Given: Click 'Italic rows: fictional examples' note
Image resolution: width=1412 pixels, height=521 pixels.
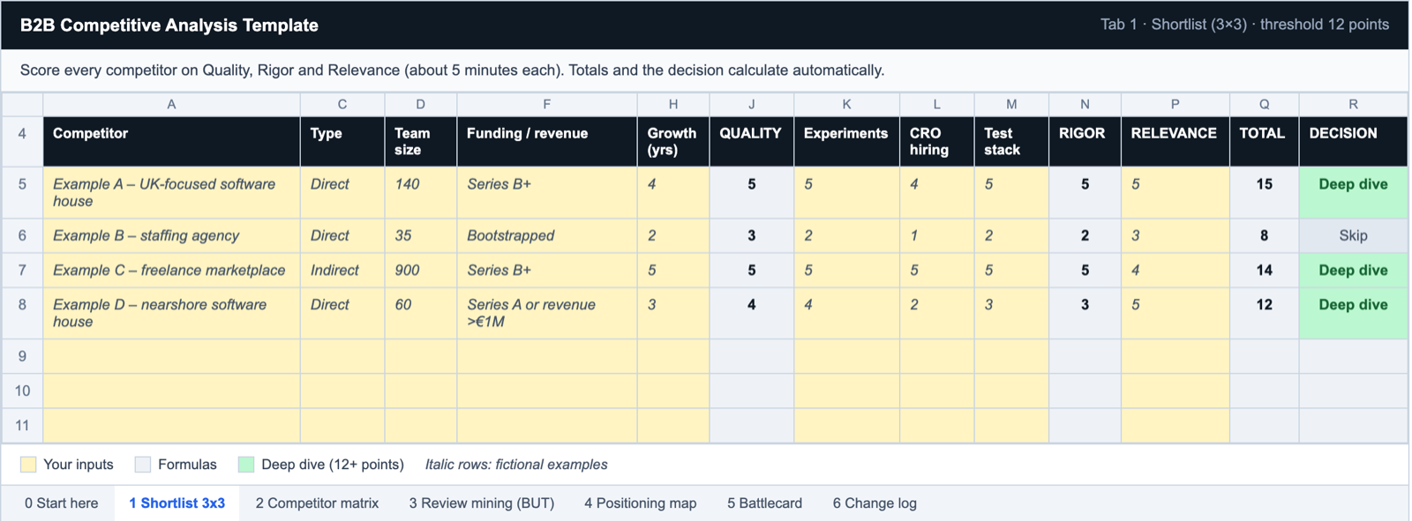Looking at the screenshot, I should tap(516, 465).
